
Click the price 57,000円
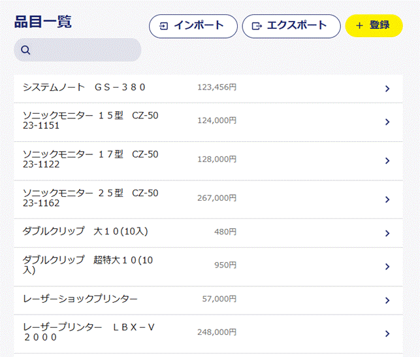click(x=219, y=299)
